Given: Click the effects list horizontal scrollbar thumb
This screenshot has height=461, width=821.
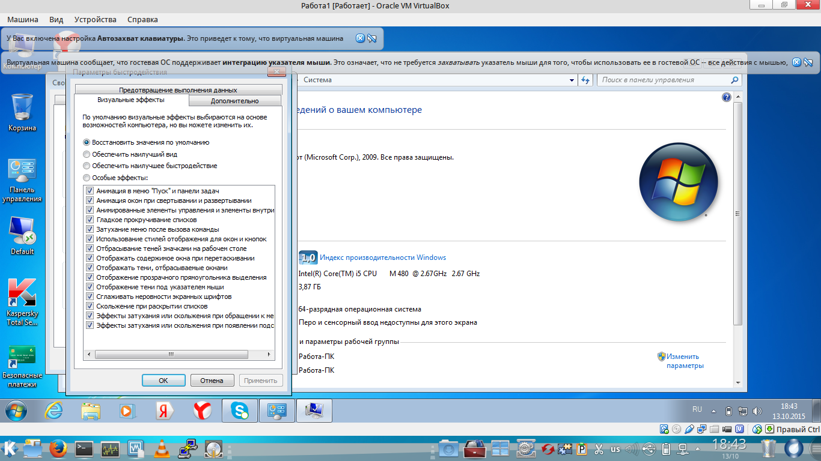Looking at the screenshot, I should (171, 355).
